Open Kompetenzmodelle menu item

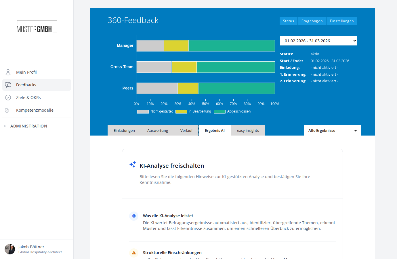coord(37,110)
